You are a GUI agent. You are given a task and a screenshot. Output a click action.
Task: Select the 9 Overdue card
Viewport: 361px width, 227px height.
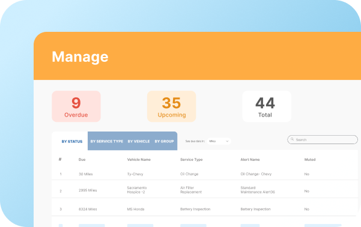[76, 106]
